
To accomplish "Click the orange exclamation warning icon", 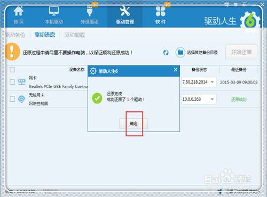I will point(12,52).
